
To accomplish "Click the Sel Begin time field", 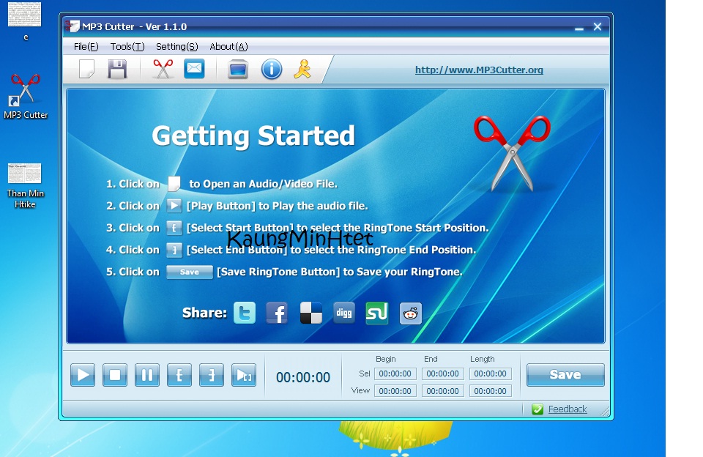I will pyautogui.click(x=395, y=374).
